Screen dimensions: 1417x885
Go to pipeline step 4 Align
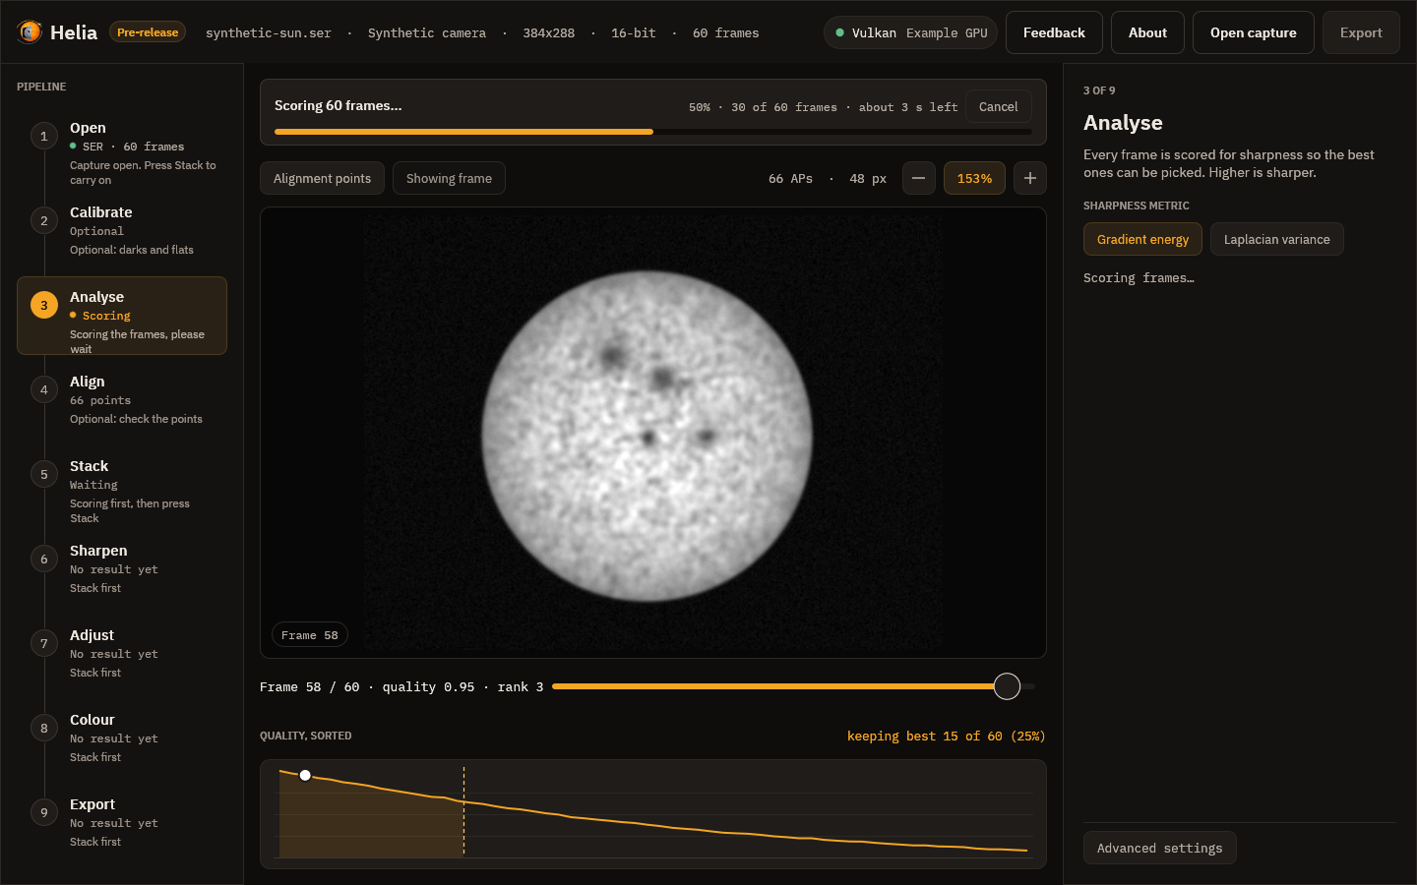pyautogui.click(x=122, y=399)
